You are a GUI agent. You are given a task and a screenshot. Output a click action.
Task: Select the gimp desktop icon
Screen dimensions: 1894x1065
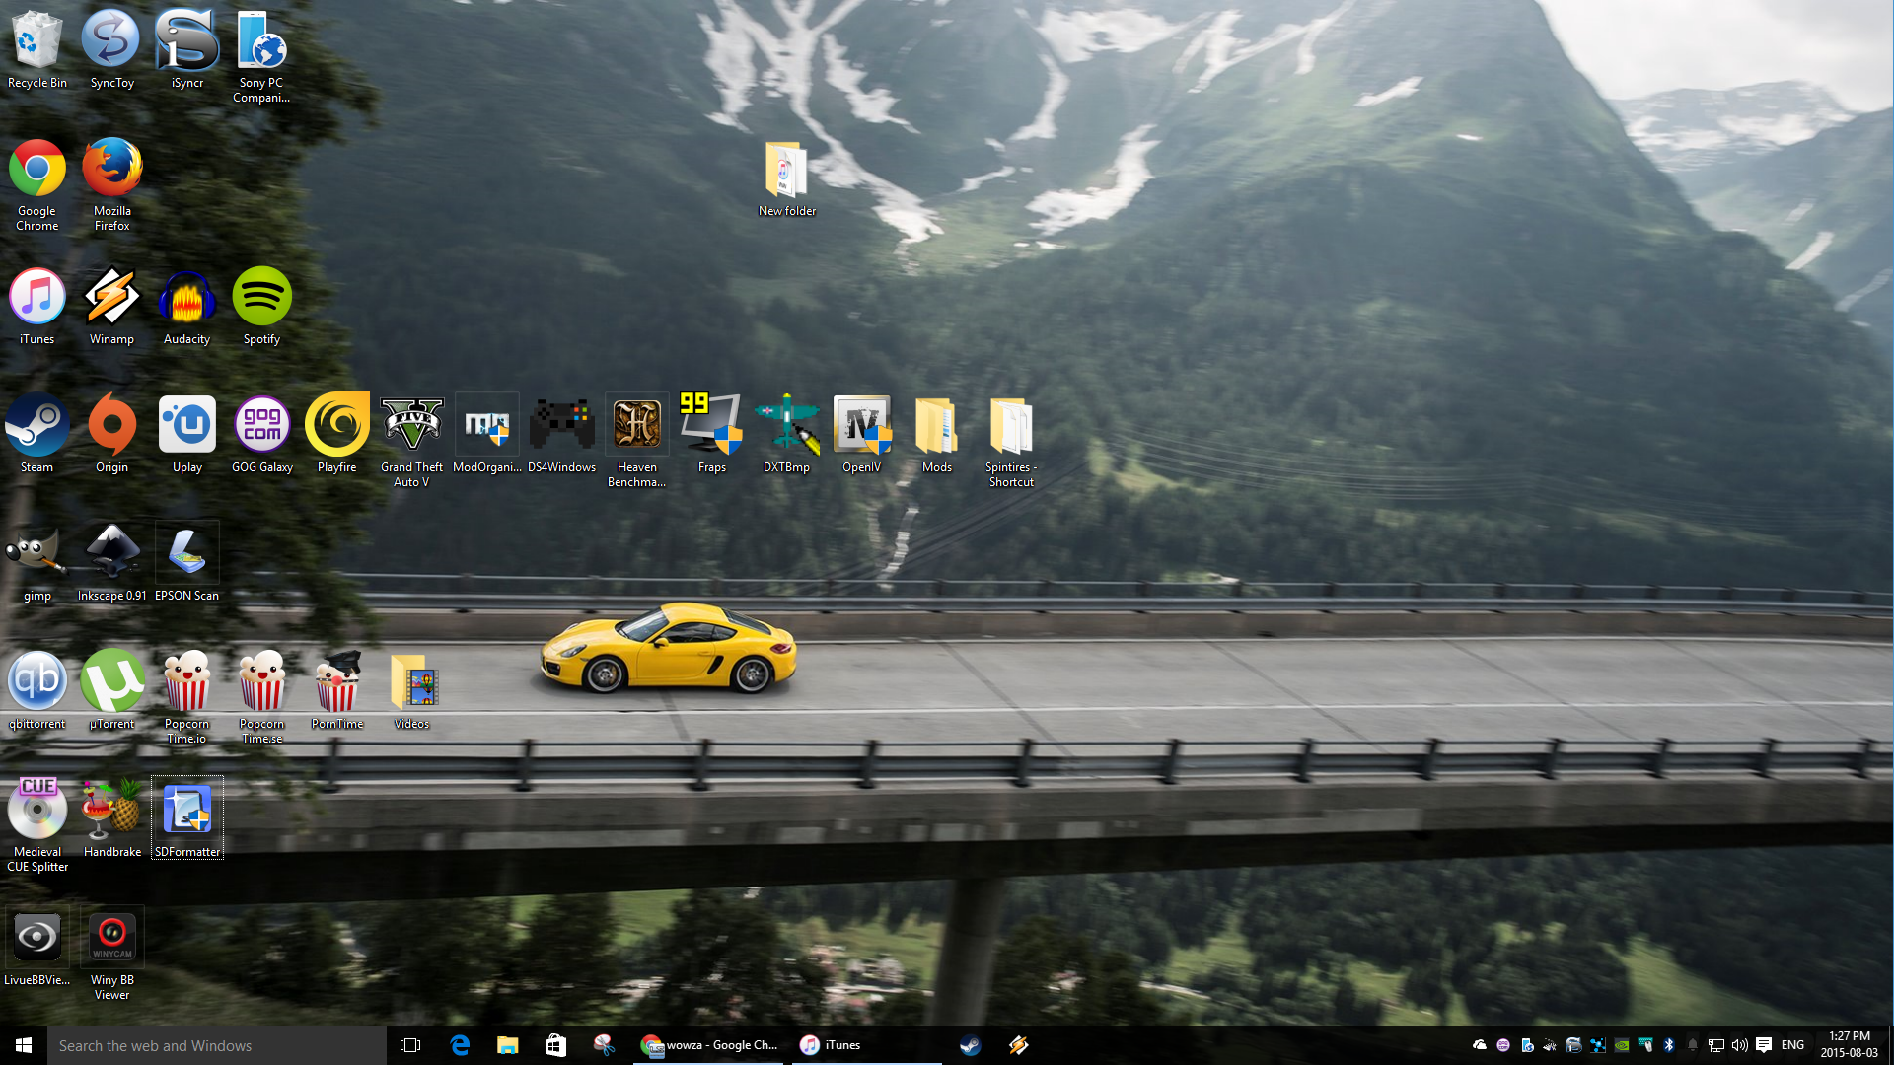pyautogui.click(x=37, y=562)
